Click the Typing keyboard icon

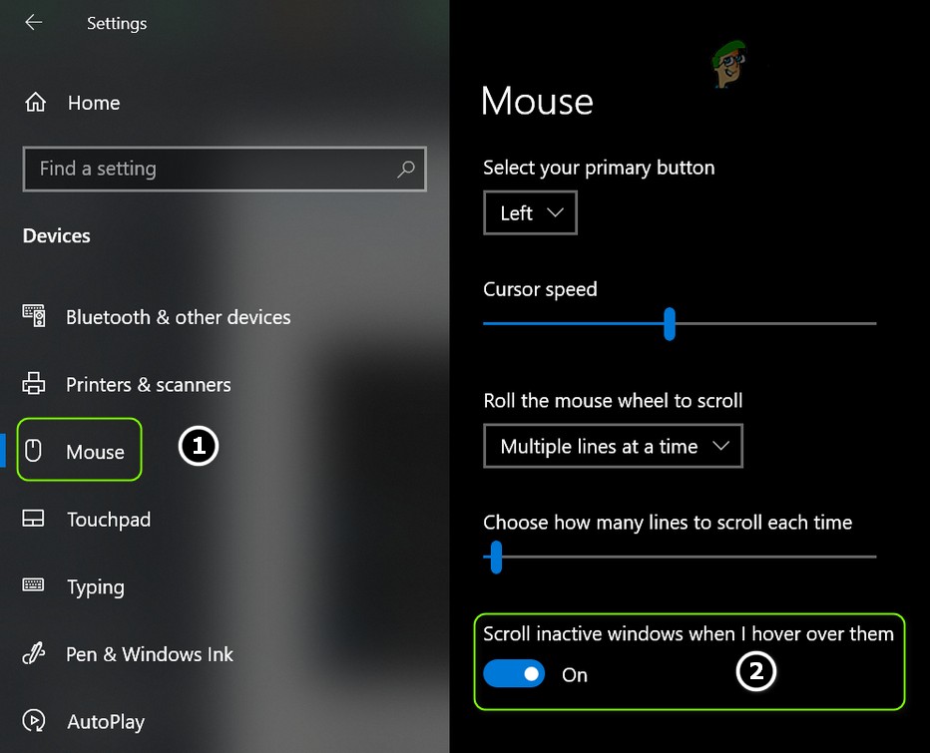click(x=33, y=586)
